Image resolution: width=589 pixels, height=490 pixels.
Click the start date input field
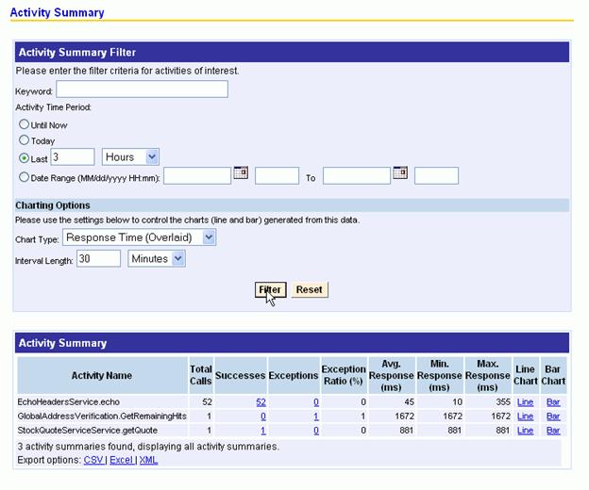[x=197, y=176]
